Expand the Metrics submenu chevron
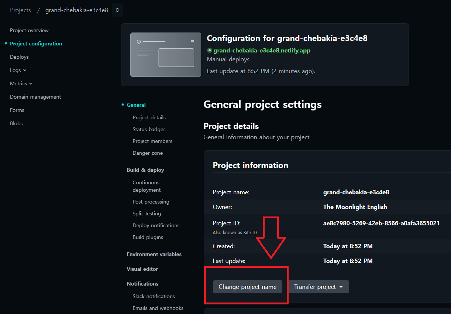The width and height of the screenshot is (451, 314). pos(31,83)
